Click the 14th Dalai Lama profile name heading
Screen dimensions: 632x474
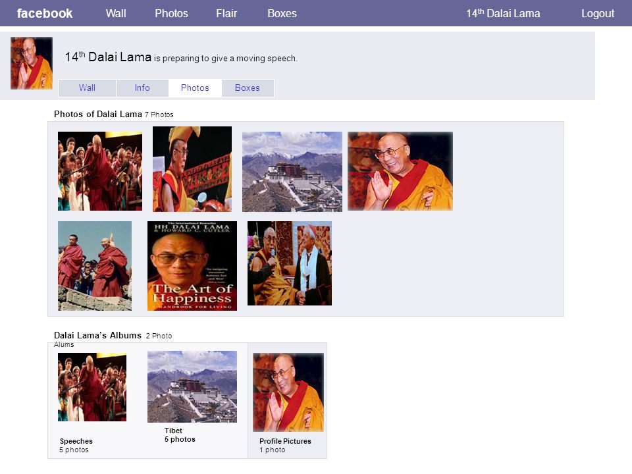(108, 57)
